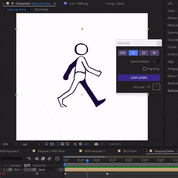The image size is (178, 178).
Task: Toggle hide shy layers icon
Action: (37, 158)
